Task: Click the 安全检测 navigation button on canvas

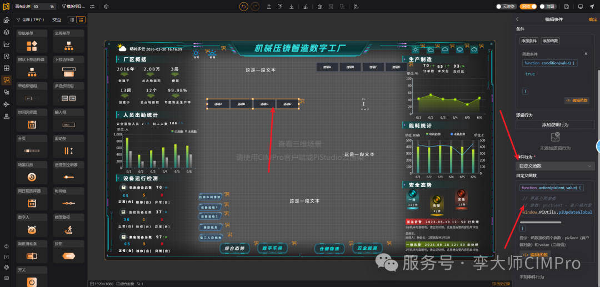Action: click(x=367, y=248)
